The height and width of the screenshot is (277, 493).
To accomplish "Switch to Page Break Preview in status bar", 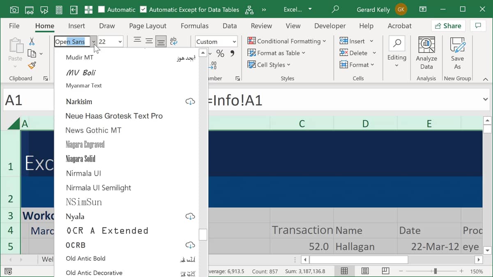I will click(x=385, y=271).
